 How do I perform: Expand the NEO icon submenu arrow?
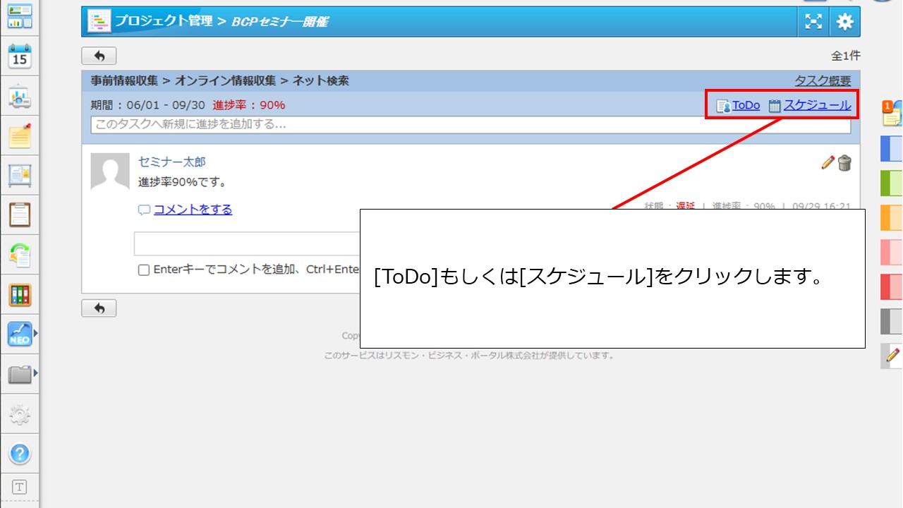(35, 333)
